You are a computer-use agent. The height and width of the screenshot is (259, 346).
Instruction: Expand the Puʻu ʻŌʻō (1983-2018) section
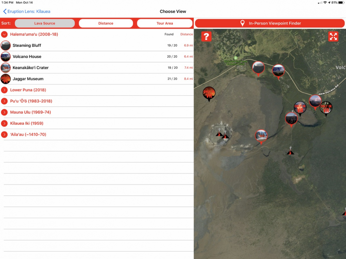pyautogui.click(x=4, y=101)
